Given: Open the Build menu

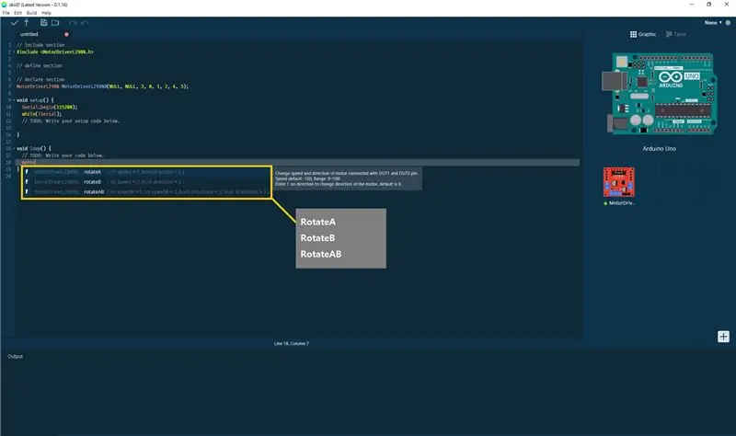Looking at the screenshot, I should coord(31,13).
